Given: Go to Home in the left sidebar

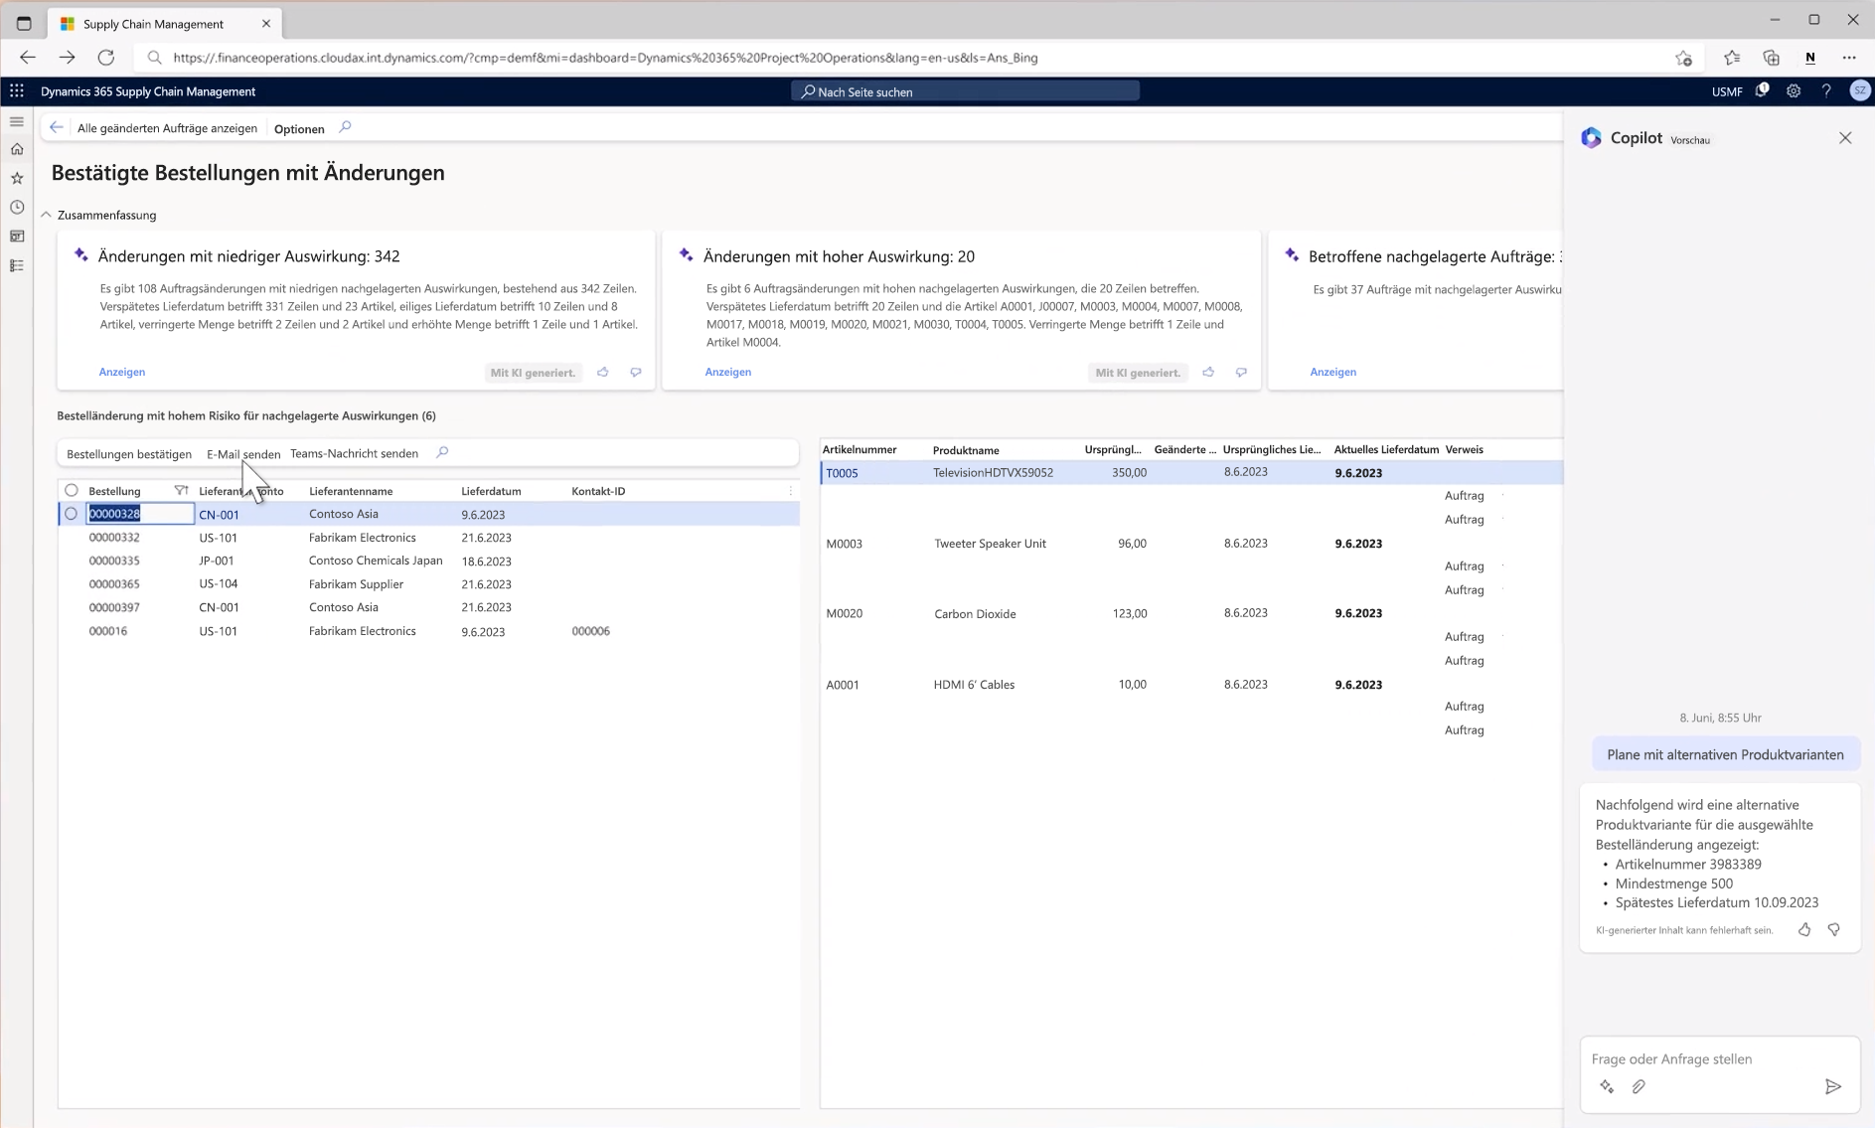Looking at the screenshot, I should pos(17,149).
